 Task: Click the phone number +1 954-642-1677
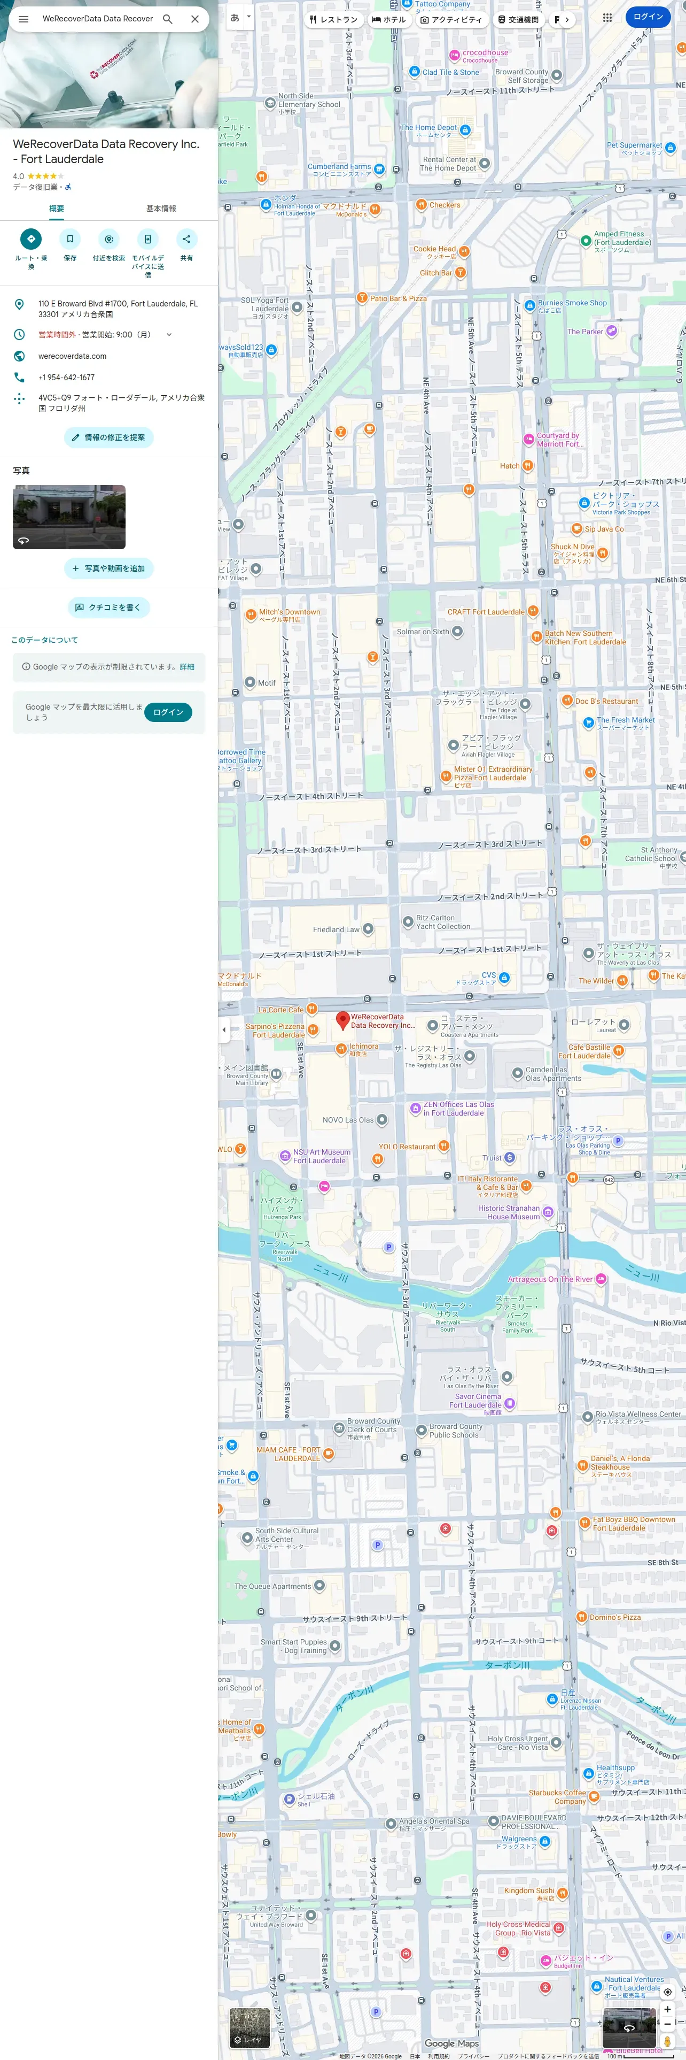(66, 378)
